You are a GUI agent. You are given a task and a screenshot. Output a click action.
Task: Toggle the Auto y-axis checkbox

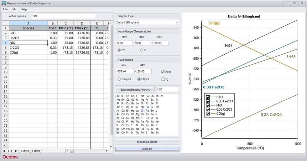pyautogui.click(x=163, y=72)
